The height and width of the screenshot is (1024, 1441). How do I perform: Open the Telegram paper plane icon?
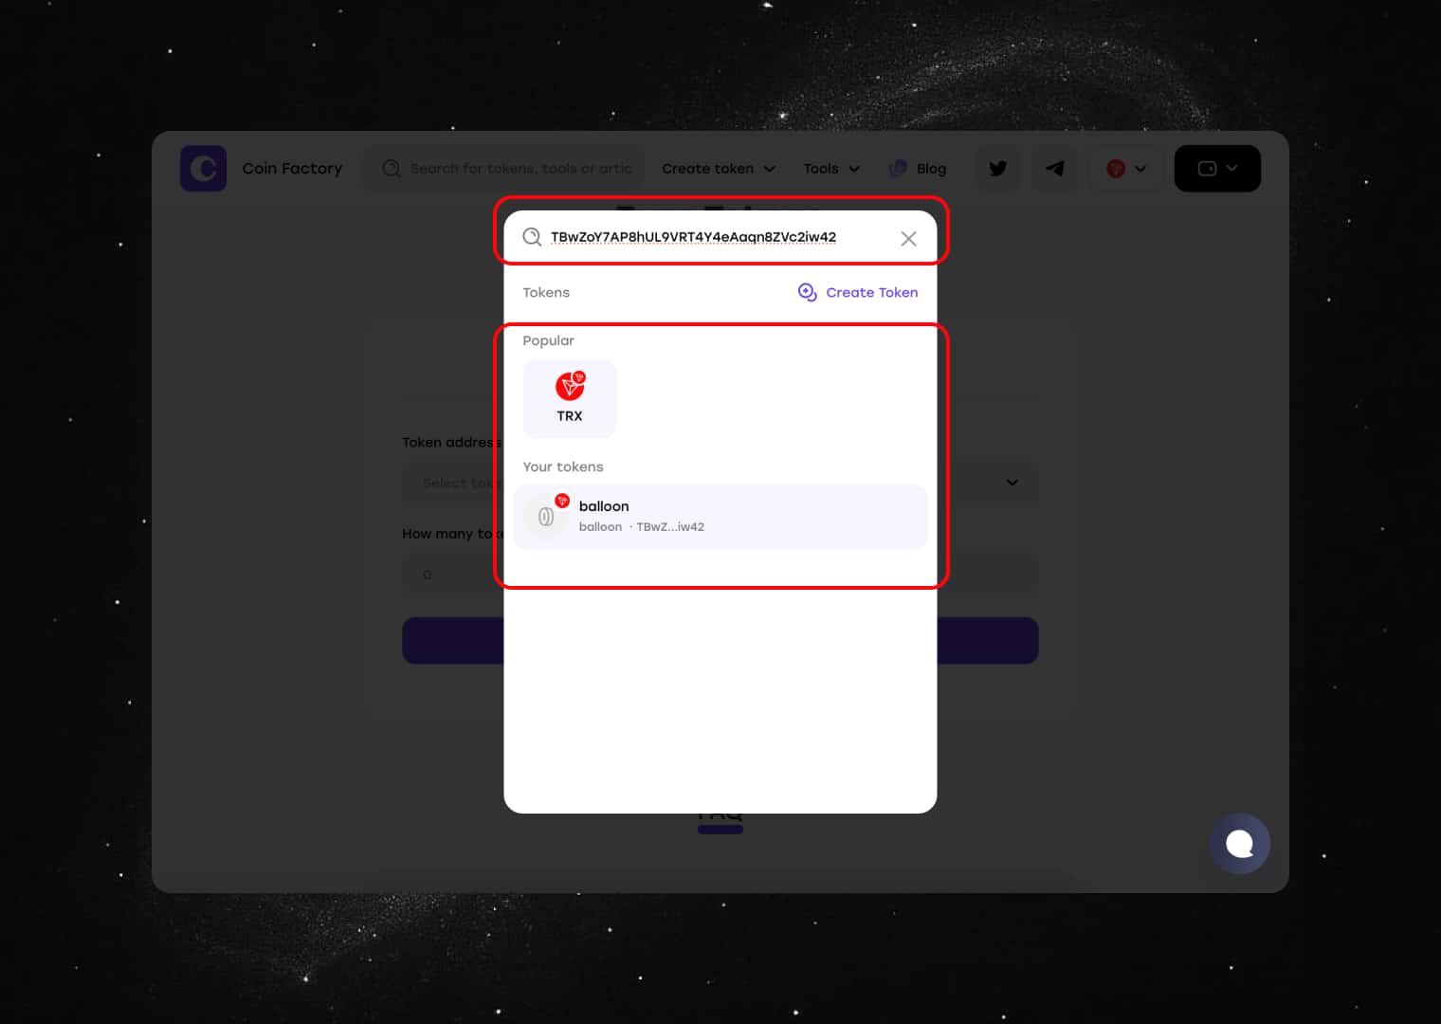(1054, 169)
